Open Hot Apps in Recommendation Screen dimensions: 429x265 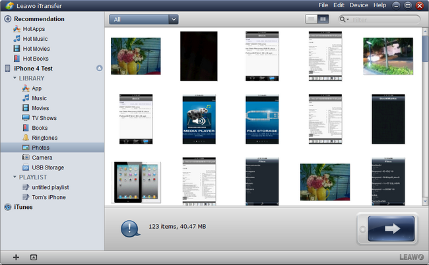coord(34,29)
